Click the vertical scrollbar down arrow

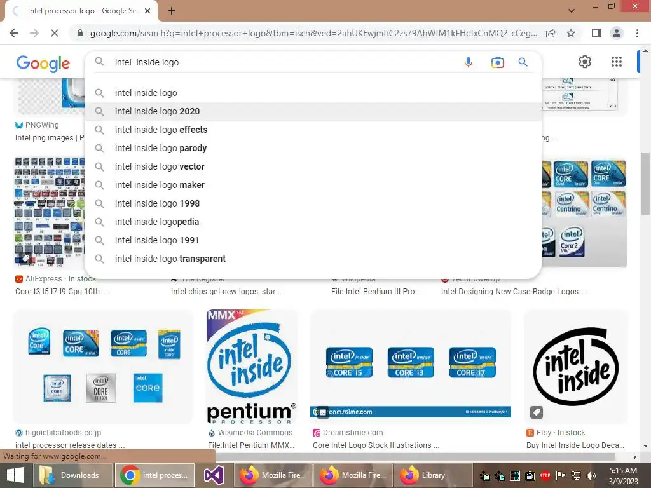pos(645,446)
